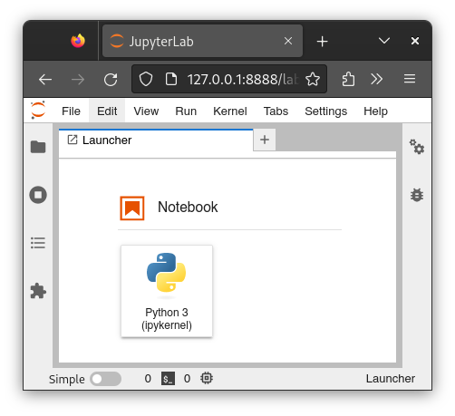The image size is (455, 416).
Task: Open Running Terminals and Kernels panel
Action: pos(38,195)
